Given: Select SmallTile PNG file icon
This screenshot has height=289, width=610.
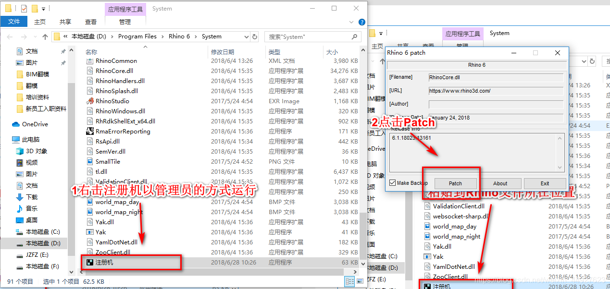Looking at the screenshot, I should pos(89,162).
